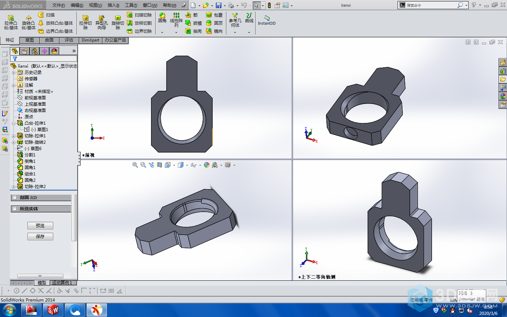Click the 保存 button
Screen dimensions: 507x317
coord(40,237)
